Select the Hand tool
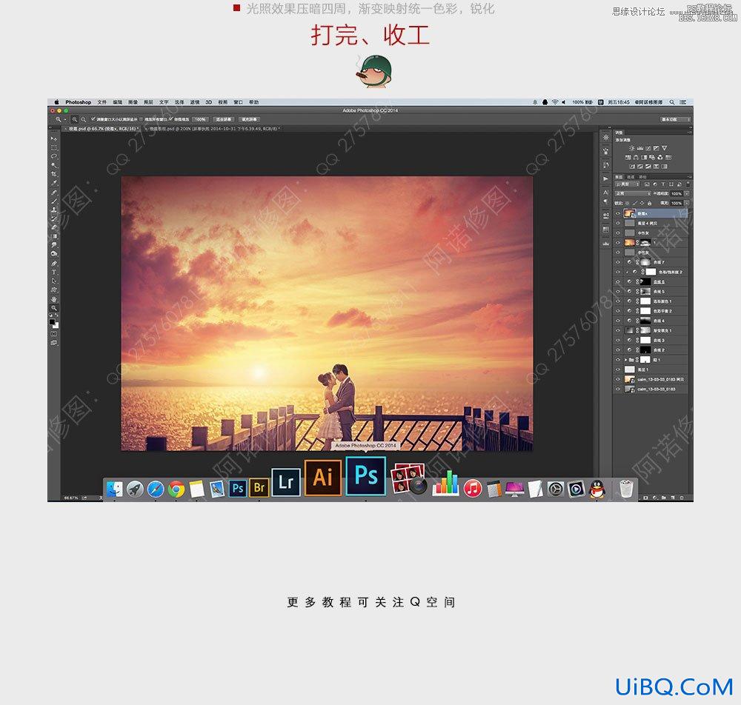The height and width of the screenshot is (705, 741). click(54, 299)
